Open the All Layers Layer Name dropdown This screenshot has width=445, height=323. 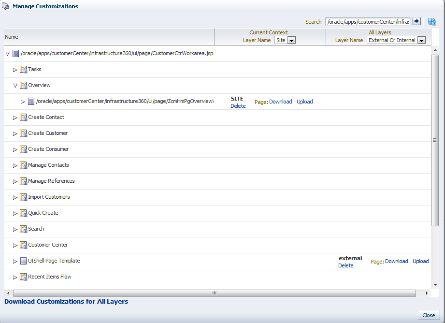396,40
